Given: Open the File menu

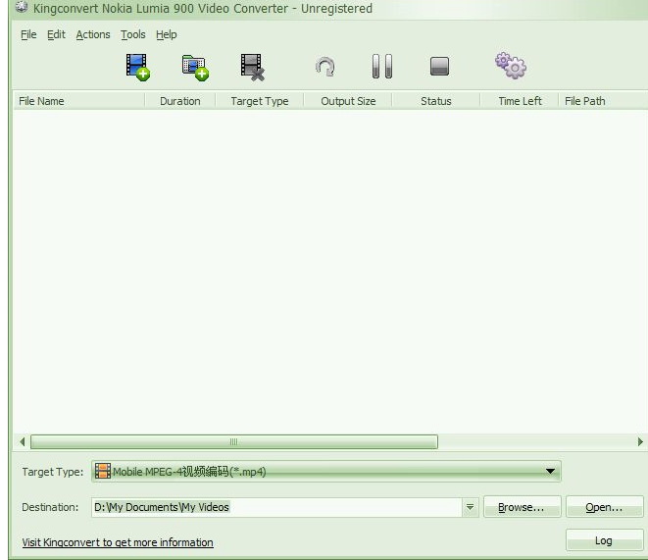Looking at the screenshot, I should click(x=28, y=34).
